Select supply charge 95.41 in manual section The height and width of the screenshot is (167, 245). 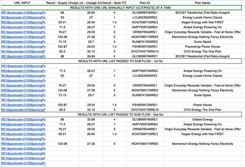(62, 22)
